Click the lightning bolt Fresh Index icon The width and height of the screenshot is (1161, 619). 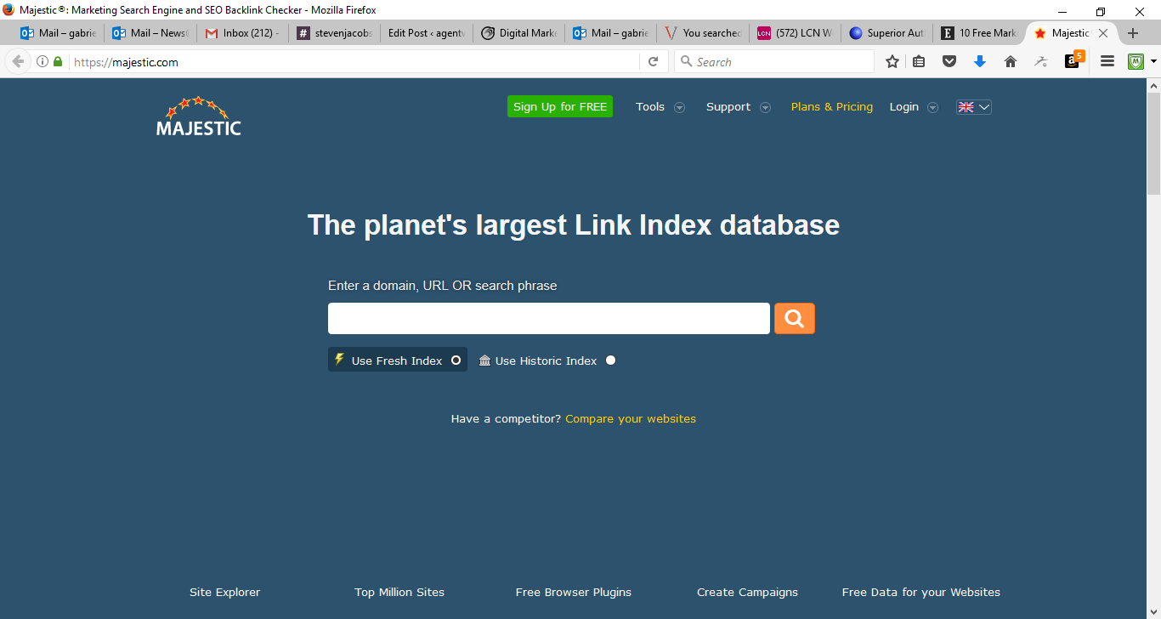(x=339, y=359)
